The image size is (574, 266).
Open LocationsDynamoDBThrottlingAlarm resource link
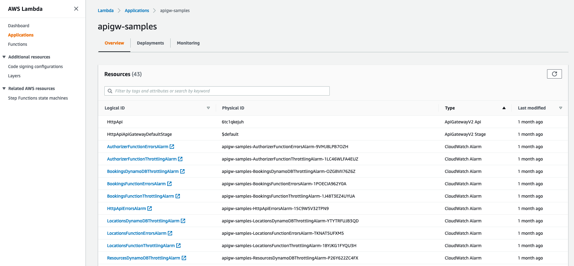[x=143, y=221]
